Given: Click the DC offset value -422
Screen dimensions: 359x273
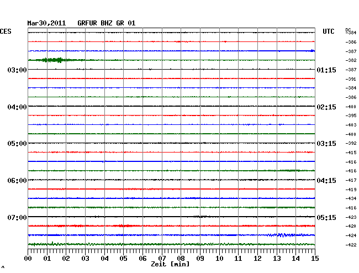Looking at the screenshot, I should click(x=351, y=245).
